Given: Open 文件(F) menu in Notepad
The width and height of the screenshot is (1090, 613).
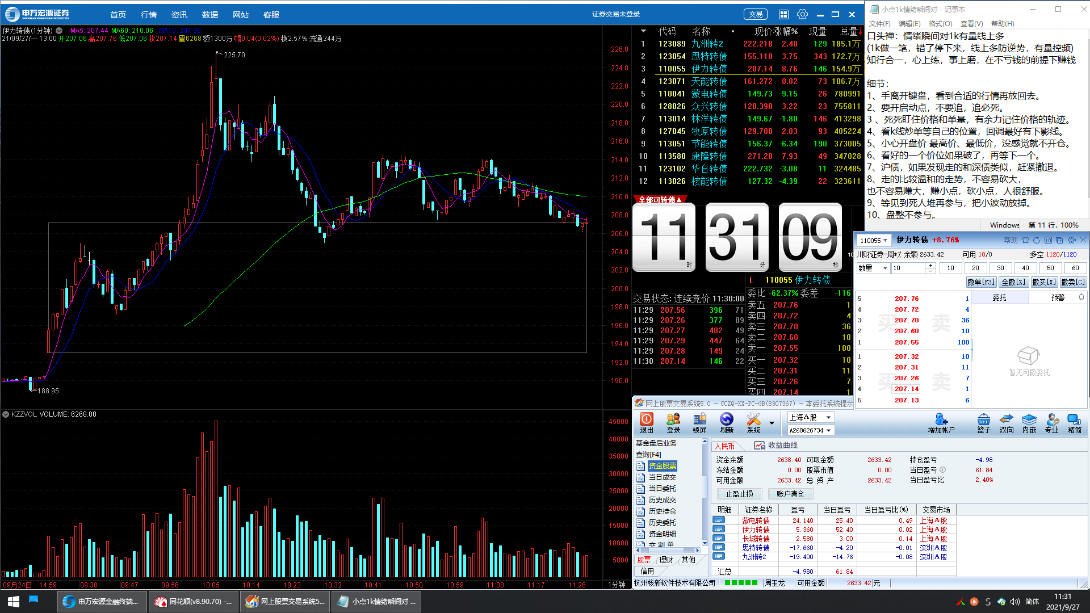Looking at the screenshot, I should [879, 23].
